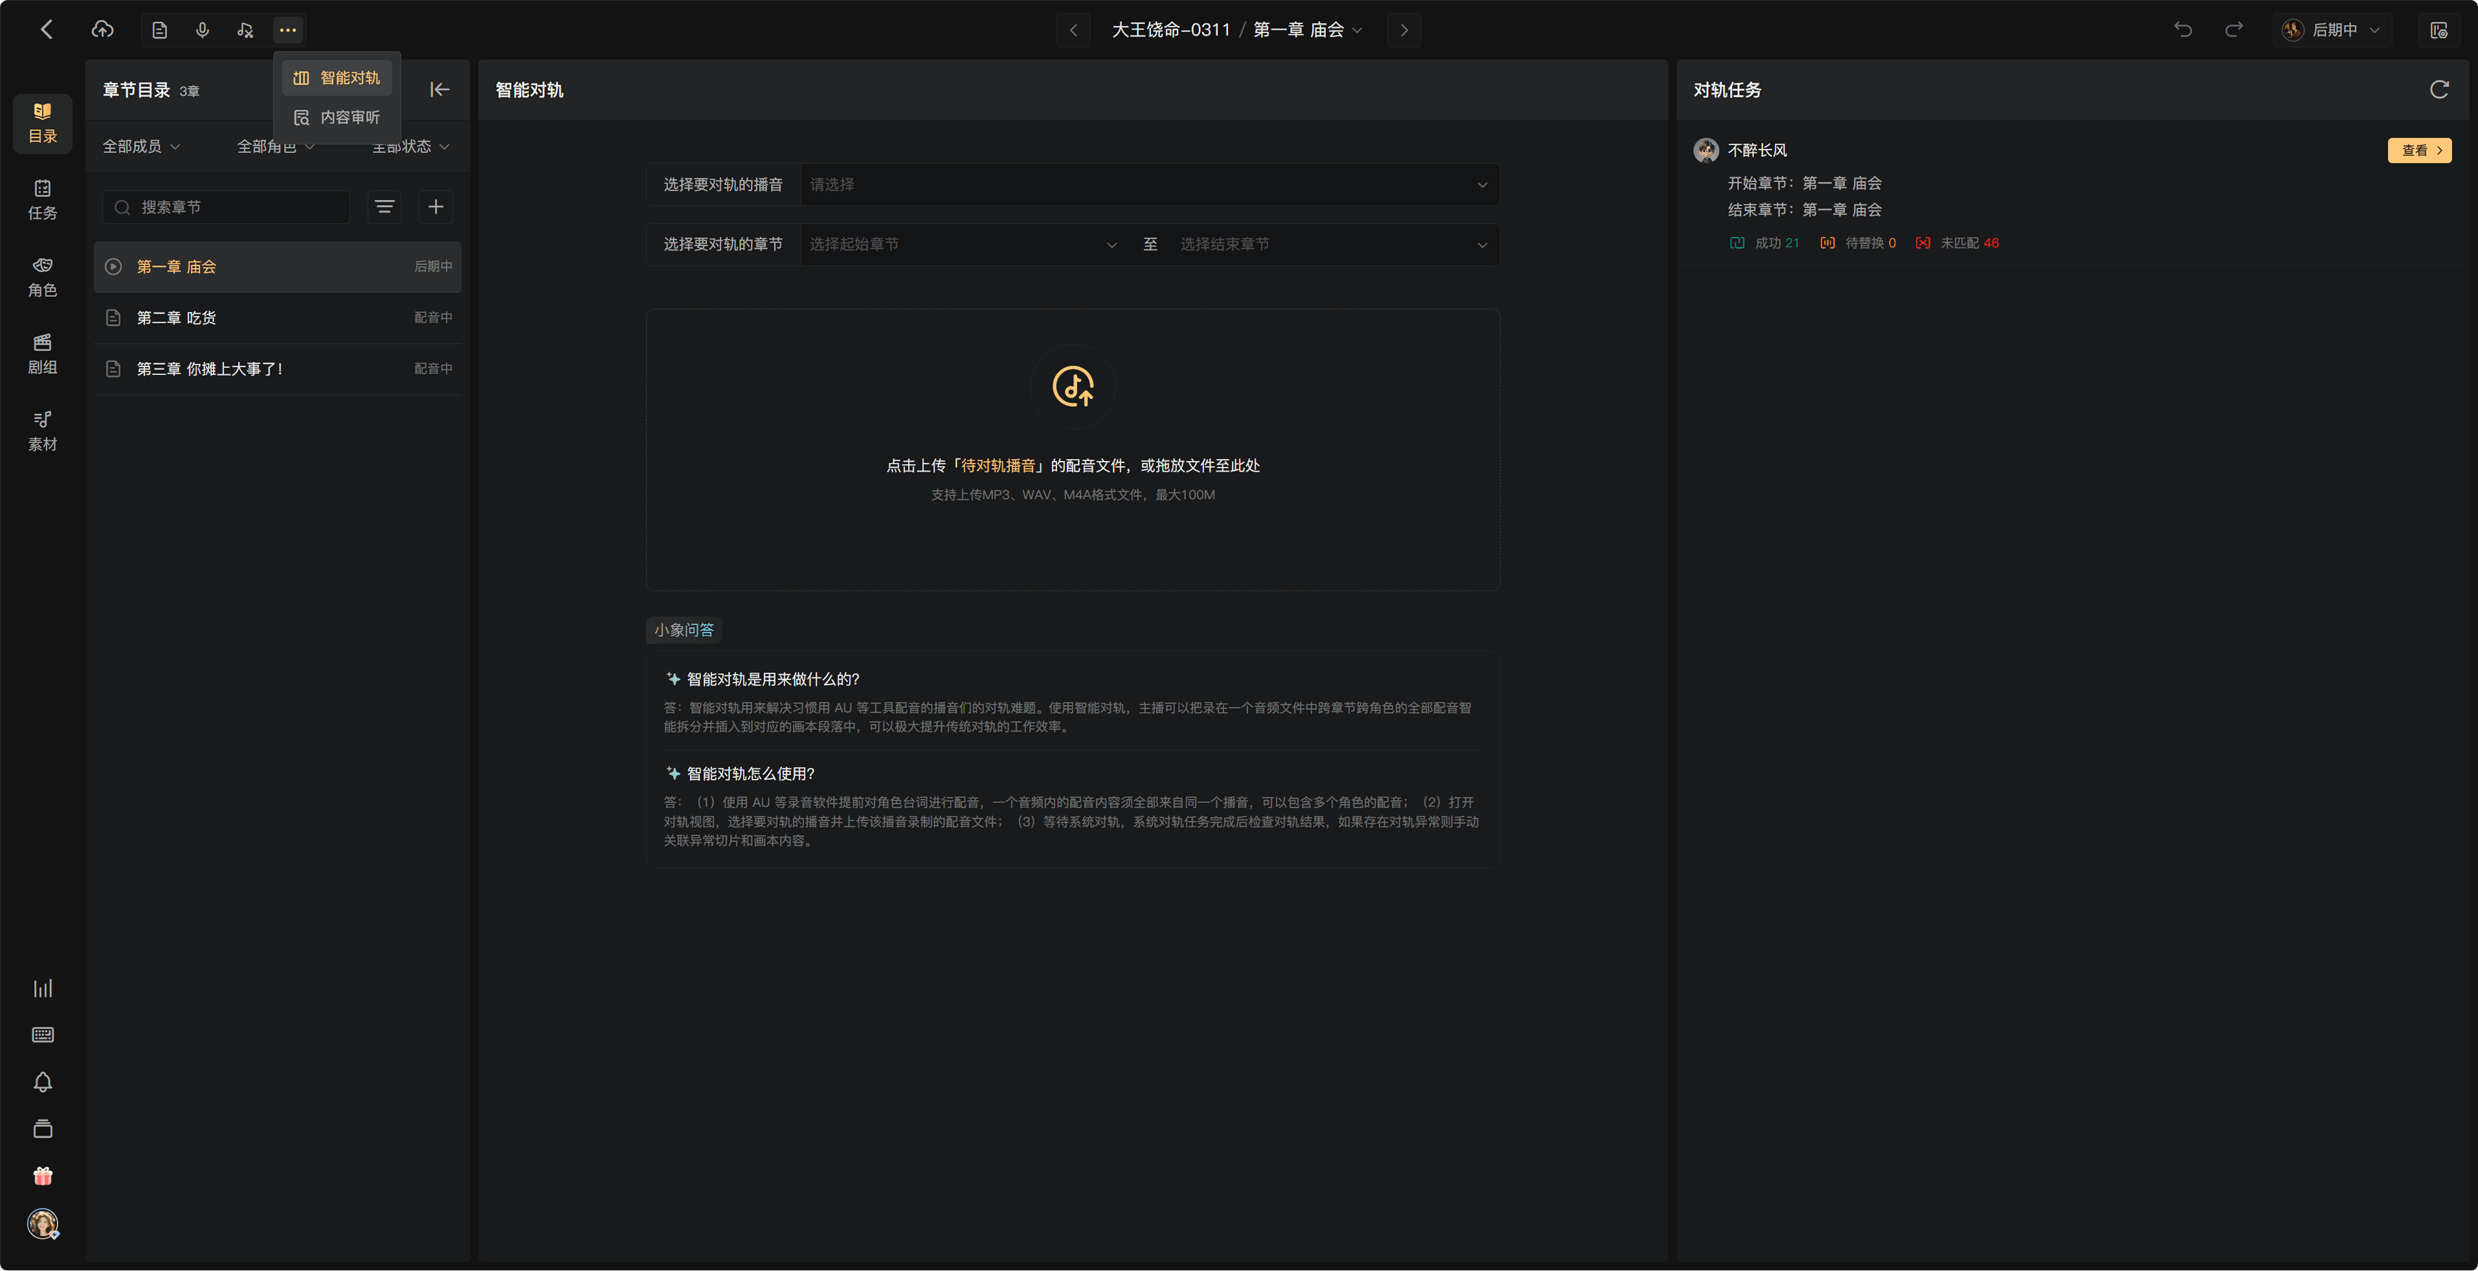Click 后期中 status of 第一章
2478x1271 pixels.
433,267
